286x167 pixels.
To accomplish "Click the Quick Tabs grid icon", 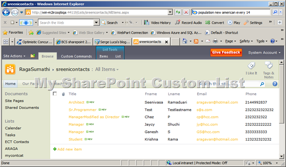I will 6,42.
